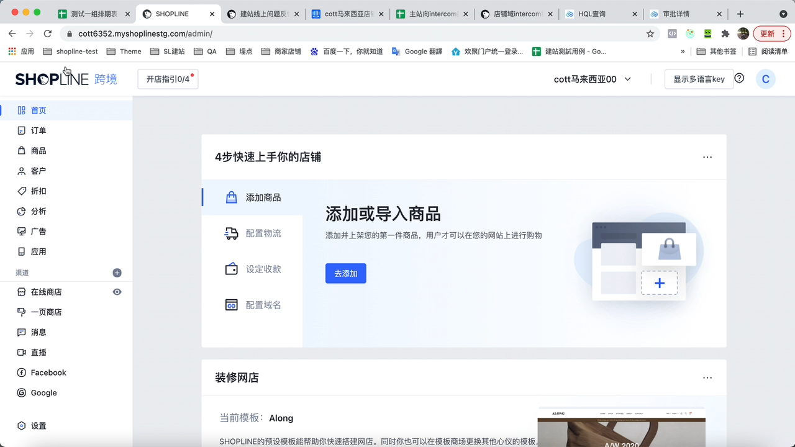
Task: Click the SHOPLINE 跨境 logo
Action: [x=66, y=79]
